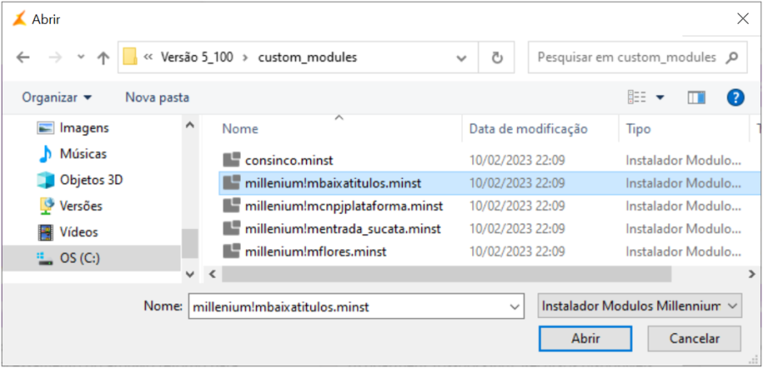Click the Imagens icon
Image resolution: width=763 pixels, height=368 pixels.
(x=45, y=129)
